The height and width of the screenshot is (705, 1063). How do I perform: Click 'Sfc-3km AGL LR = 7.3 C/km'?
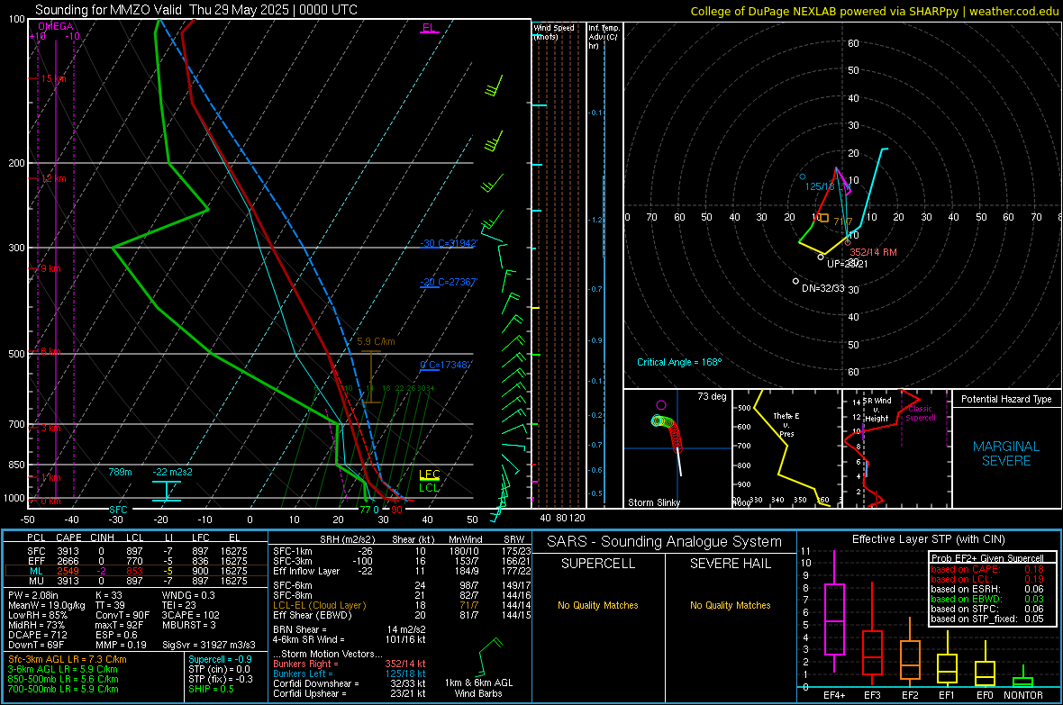pos(68,659)
